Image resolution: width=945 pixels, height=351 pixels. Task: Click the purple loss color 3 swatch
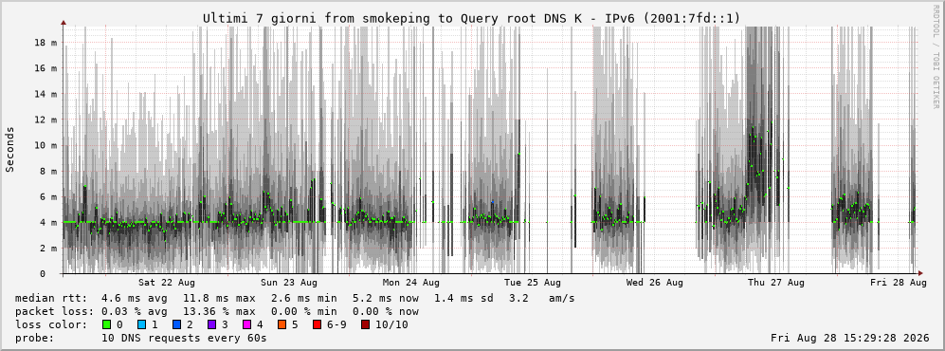211,325
